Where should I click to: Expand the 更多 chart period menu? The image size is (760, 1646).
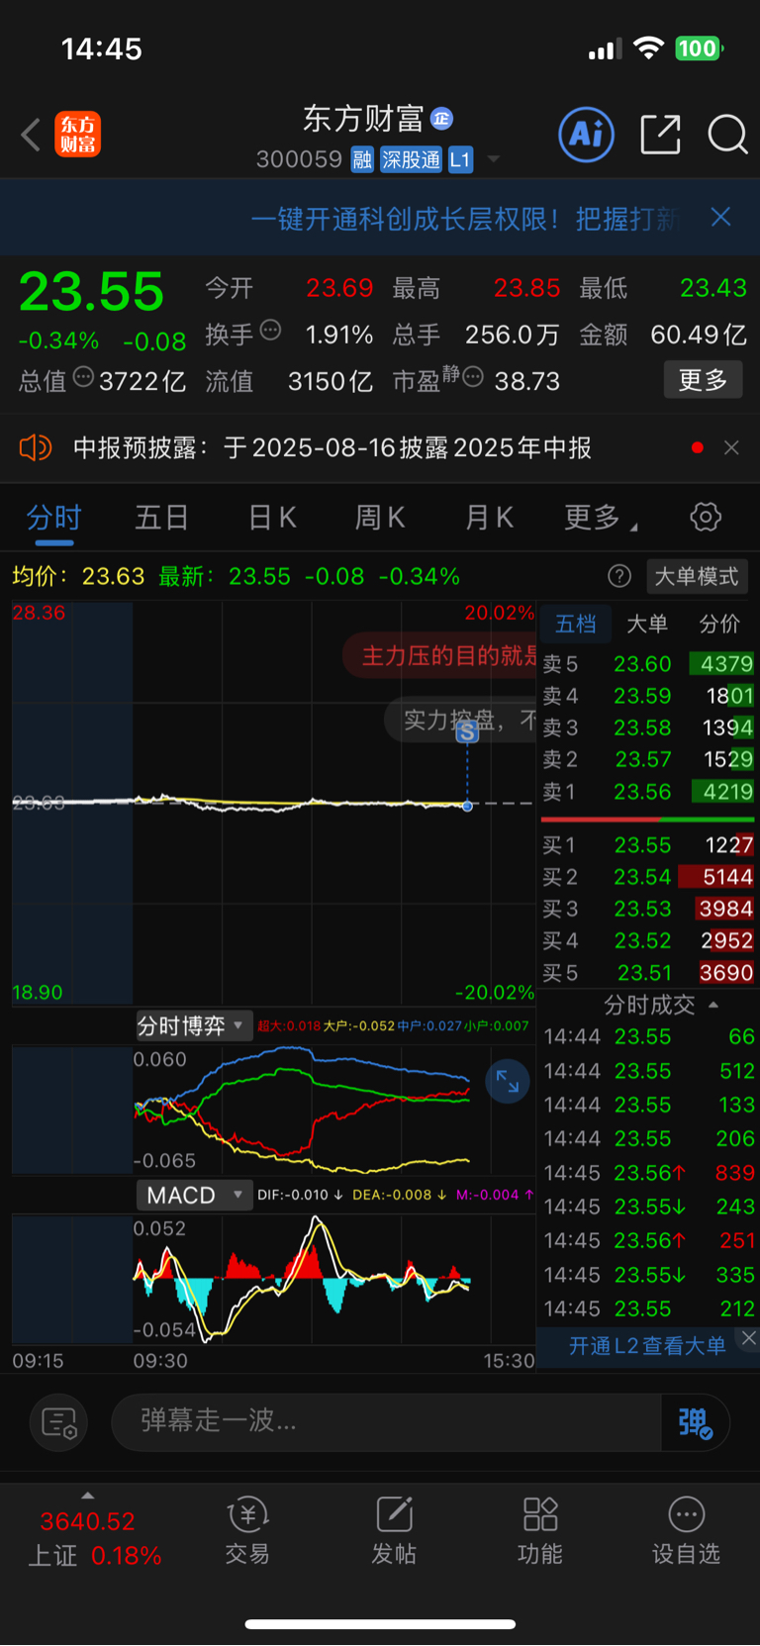pyautogui.click(x=600, y=518)
